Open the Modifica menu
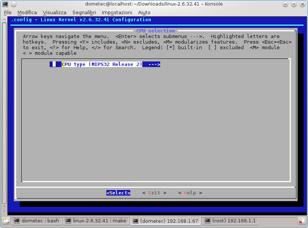 coord(27,12)
